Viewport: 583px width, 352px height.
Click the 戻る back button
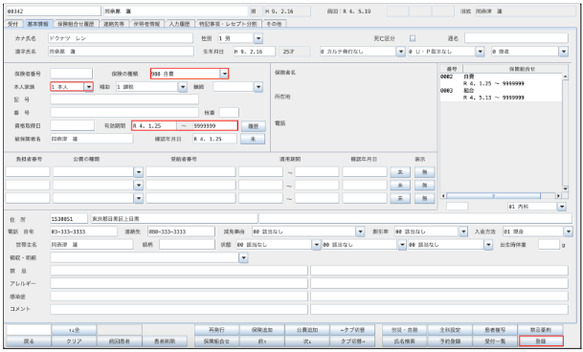[29, 341]
